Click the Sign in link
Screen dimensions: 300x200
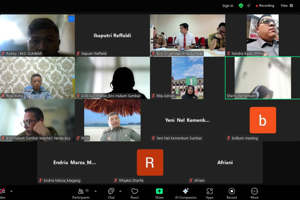click(228, 5)
